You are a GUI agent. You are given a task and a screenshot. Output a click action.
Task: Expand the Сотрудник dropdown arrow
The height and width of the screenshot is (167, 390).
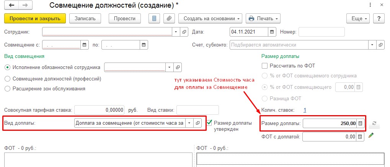tap(176, 32)
